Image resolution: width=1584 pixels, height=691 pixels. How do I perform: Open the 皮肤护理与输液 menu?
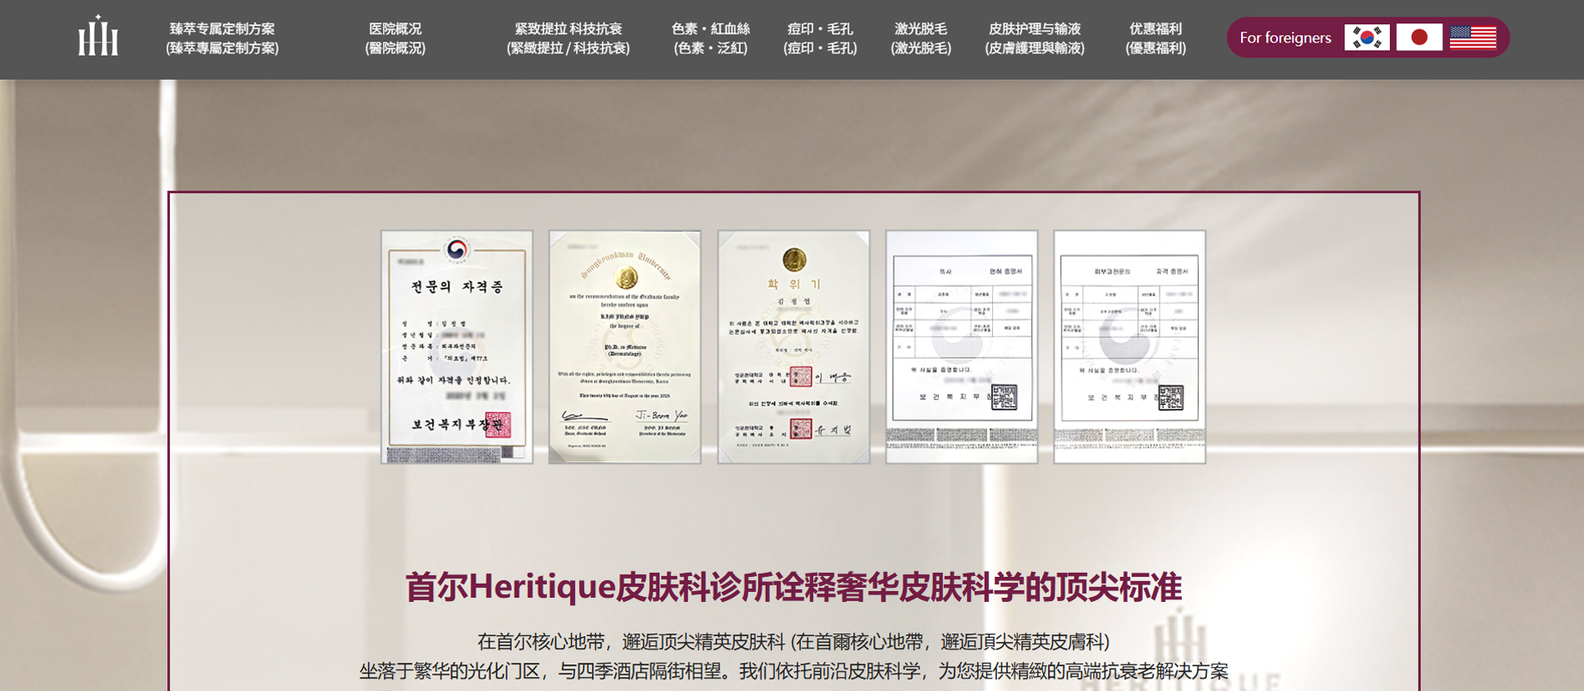click(x=1035, y=38)
